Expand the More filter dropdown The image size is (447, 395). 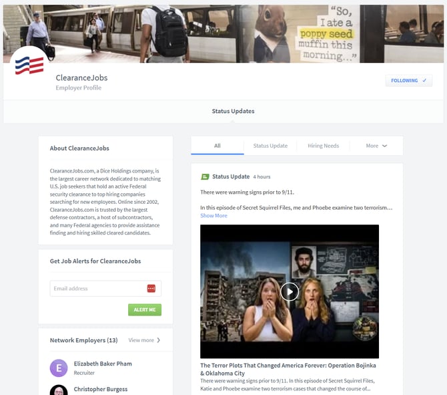(376, 146)
